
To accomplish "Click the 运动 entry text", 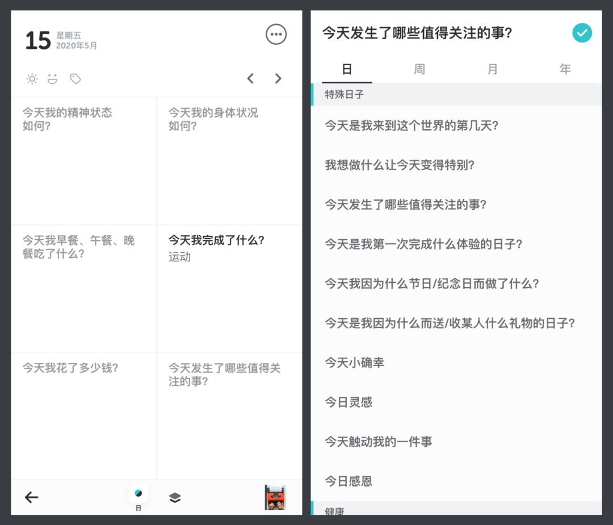I will [x=180, y=257].
